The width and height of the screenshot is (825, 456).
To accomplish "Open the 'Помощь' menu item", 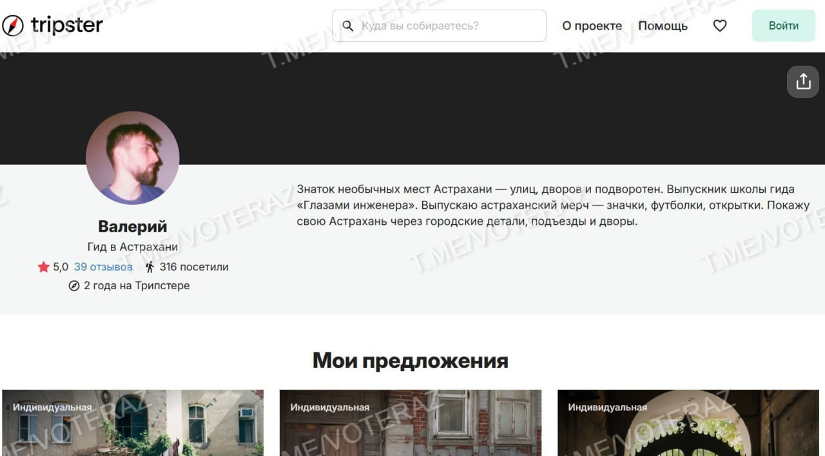I will (x=663, y=26).
